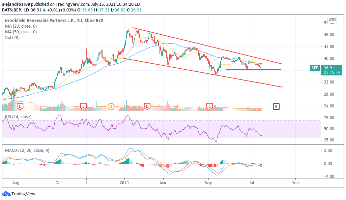This screenshot has height=200, width=346.
Task: Click the TradingView logo icon
Action: (x=6, y=194)
